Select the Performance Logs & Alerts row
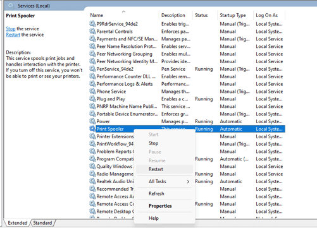The height and width of the screenshot is (228, 317). point(187,84)
